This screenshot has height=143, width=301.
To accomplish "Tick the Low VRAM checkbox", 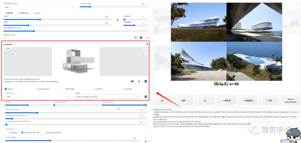I will point(93,89).
